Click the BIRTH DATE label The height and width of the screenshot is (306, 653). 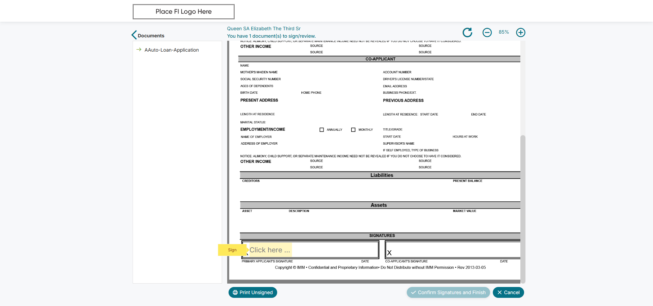249,93
